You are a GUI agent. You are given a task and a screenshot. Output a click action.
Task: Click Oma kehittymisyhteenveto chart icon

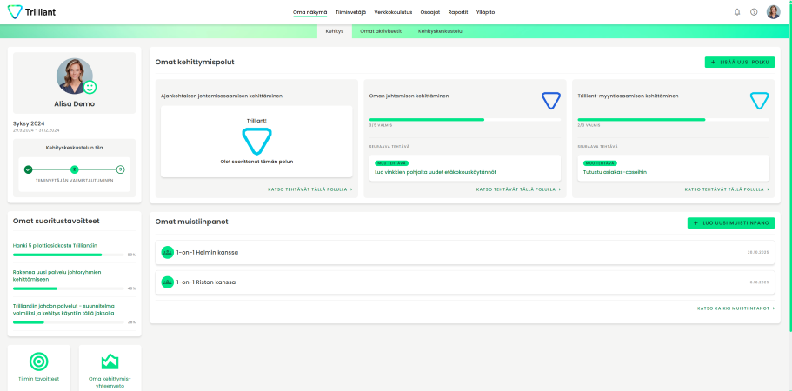[x=110, y=361]
